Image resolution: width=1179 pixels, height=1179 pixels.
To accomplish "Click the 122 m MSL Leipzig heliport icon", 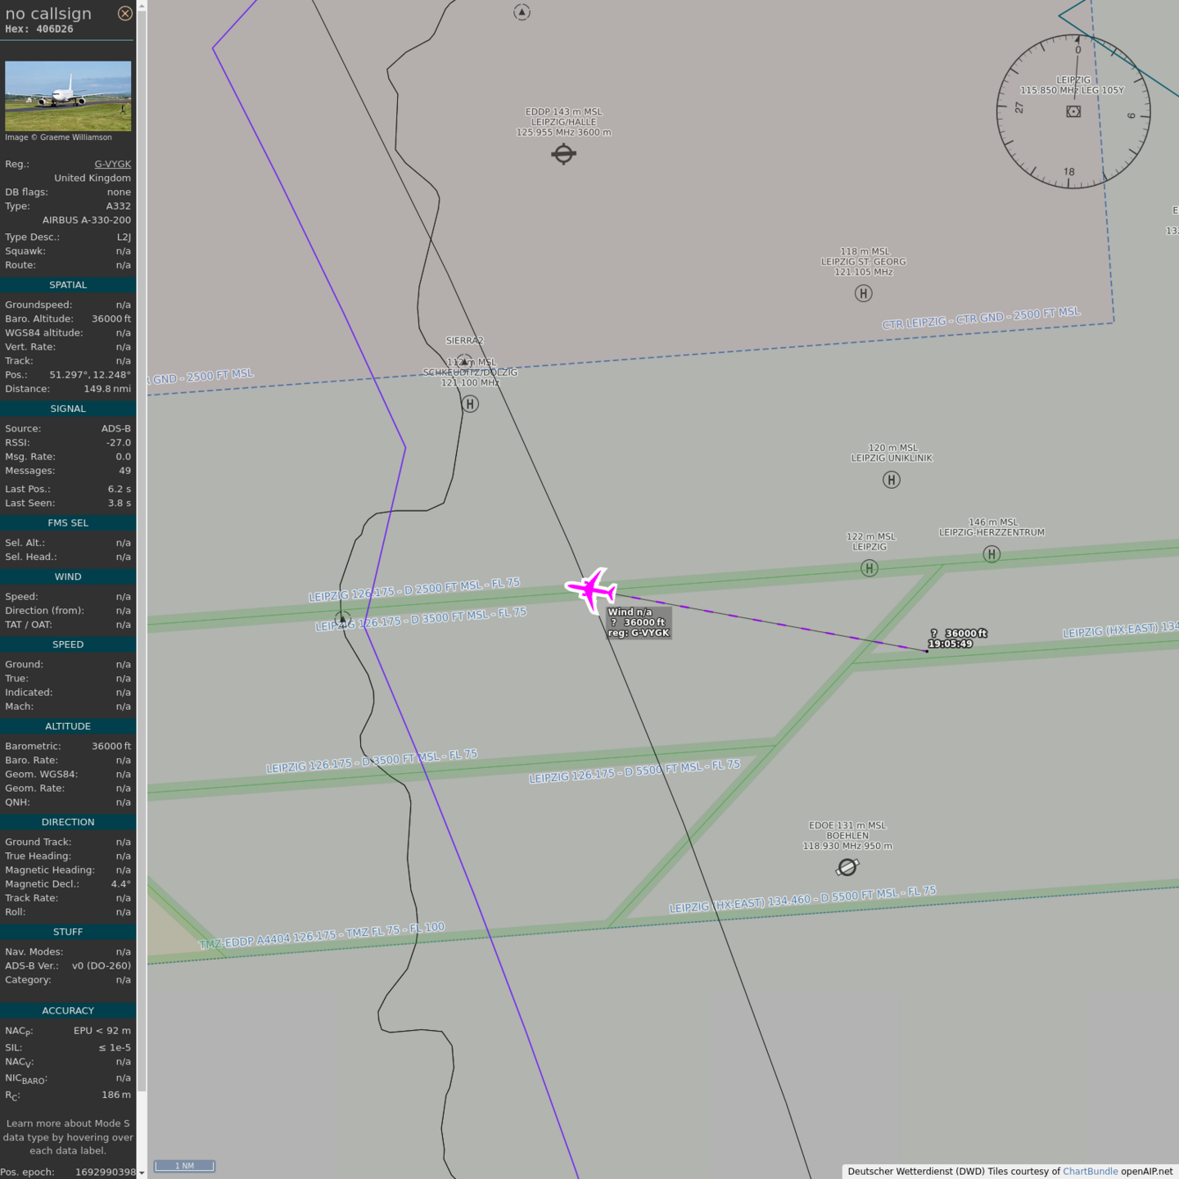I will coord(870,568).
